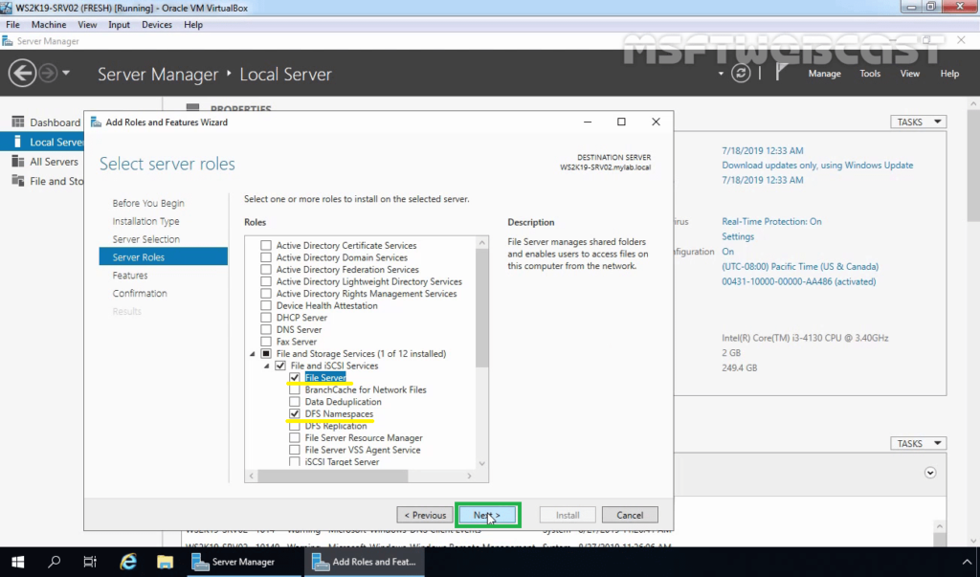Refresh Server Manager with the refresh icon
Image resolution: width=980 pixels, height=577 pixels.
(x=741, y=73)
